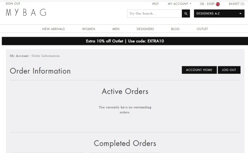Open the My Account dropdown menu
Image resolution: width=248 pixels, height=153 pixels.
[x=179, y=4]
